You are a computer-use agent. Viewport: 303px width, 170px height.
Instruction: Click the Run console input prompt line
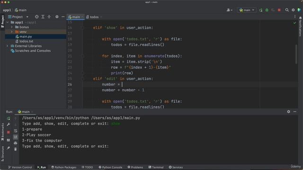(x=65, y=146)
